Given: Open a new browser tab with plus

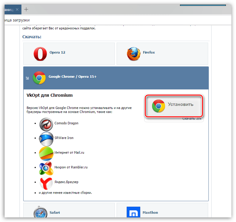Looking at the screenshot, I should click(26, 9).
